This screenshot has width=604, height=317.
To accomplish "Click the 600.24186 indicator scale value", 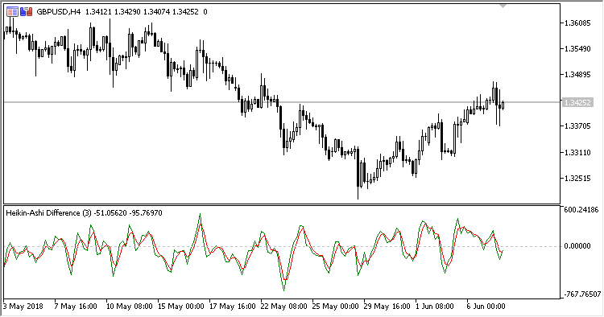I will click(x=581, y=210).
